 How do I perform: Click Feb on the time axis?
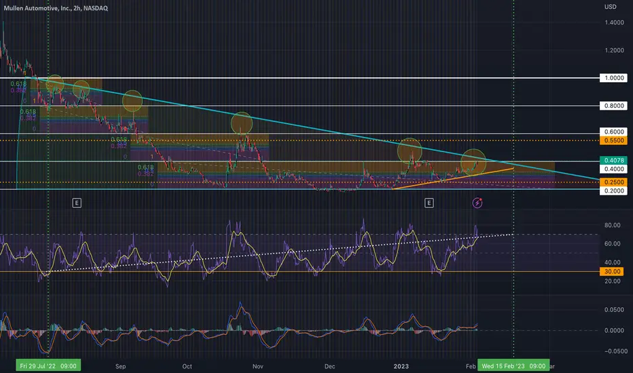click(x=471, y=366)
